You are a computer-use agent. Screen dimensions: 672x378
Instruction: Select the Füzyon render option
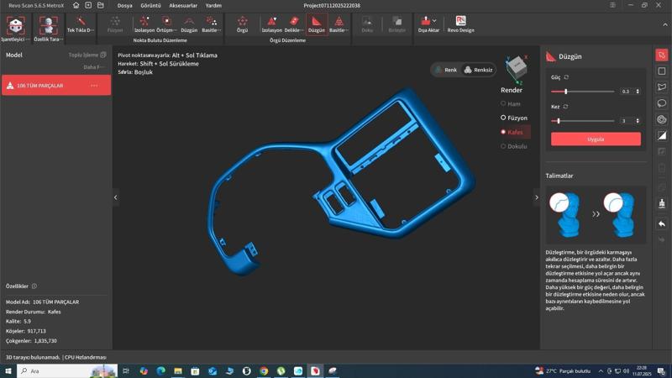[514, 118]
